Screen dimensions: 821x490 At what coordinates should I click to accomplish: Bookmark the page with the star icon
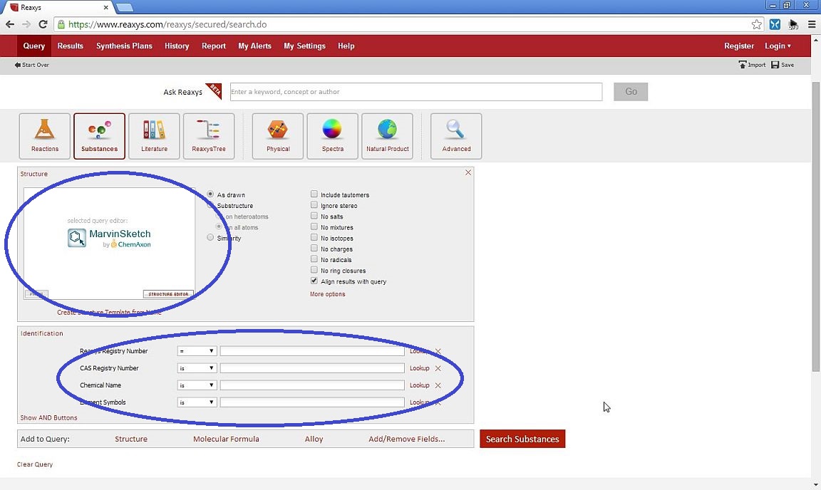[757, 25]
